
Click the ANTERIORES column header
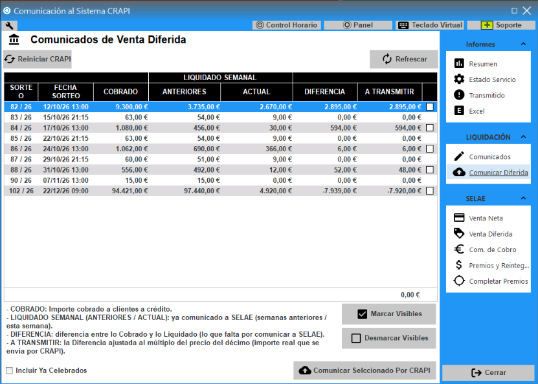click(x=185, y=91)
